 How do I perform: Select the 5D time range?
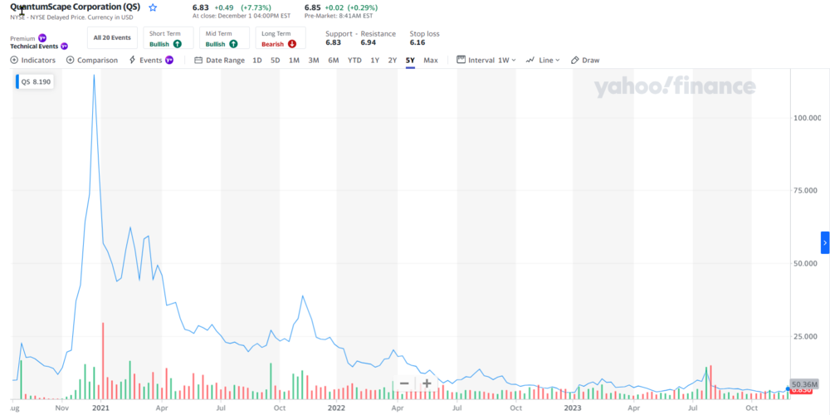point(276,61)
